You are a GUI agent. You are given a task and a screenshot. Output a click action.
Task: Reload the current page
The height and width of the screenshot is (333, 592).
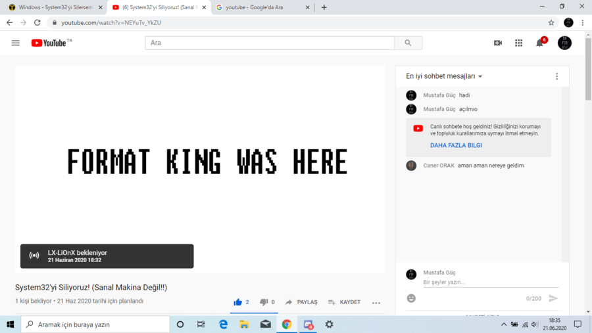[37, 22]
